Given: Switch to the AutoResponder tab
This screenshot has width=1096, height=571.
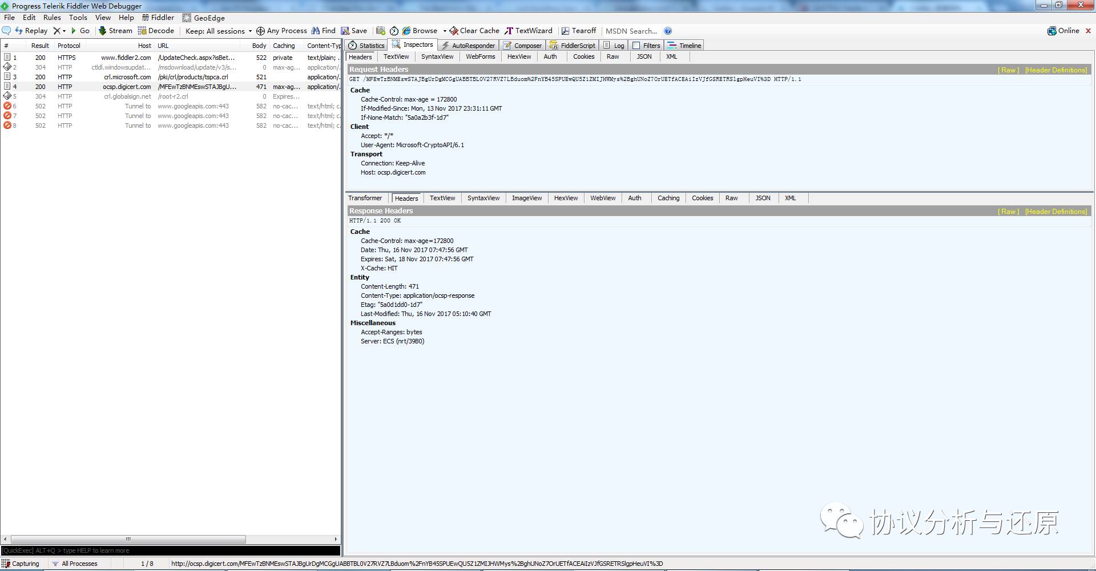Looking at the screenshot, I should pos(468,45).
